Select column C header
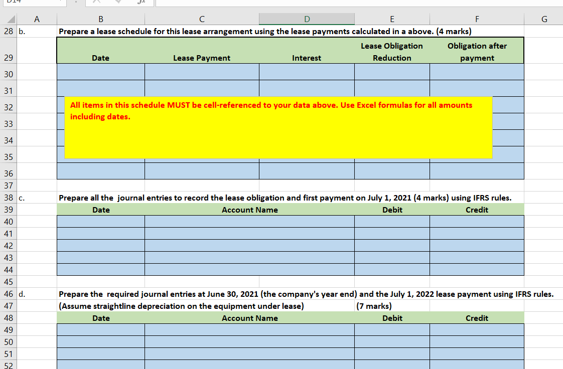Screen dimensions: 563x369 click(202, 19)
